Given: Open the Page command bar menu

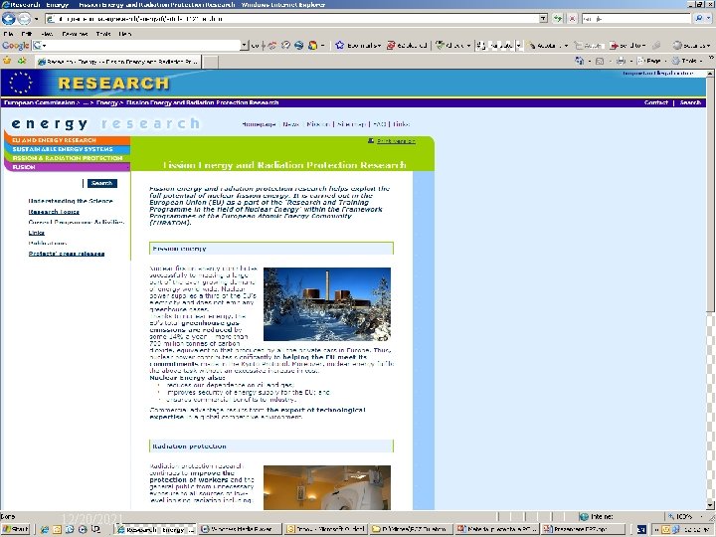Looking at the screenshot, I should [652, 61].
